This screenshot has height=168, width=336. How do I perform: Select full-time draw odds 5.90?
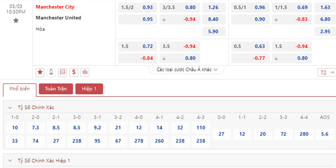(214, 31)
